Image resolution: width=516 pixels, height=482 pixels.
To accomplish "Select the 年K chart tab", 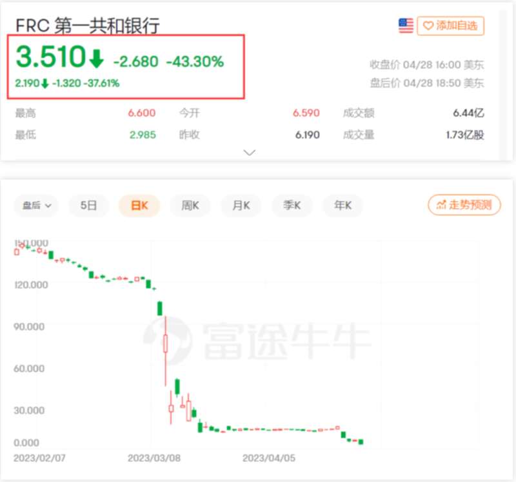I will pyautogui.click(x=343, y=206).
